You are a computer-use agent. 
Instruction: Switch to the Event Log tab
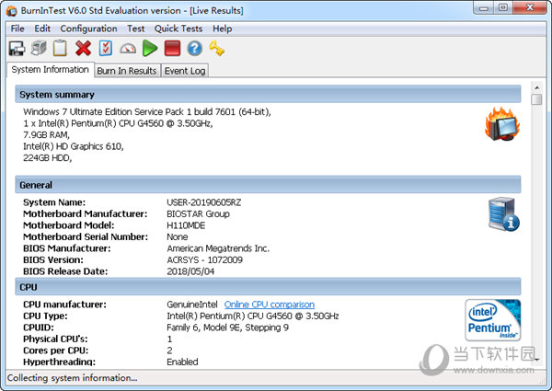point(185,71)
